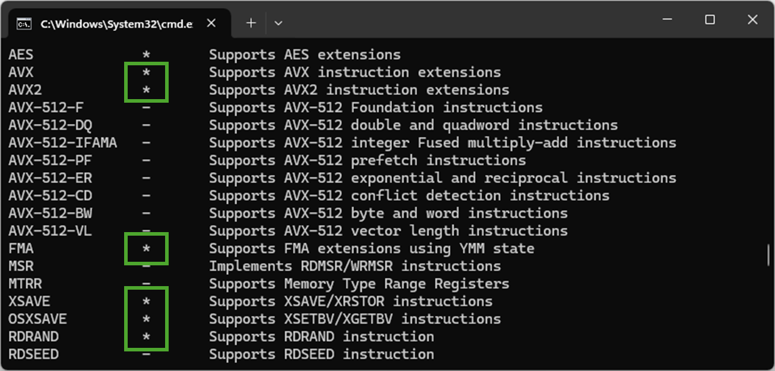Open the new tab profile dropdown
This screenshot has width=775, height=371.
click(x=278, y=23)
